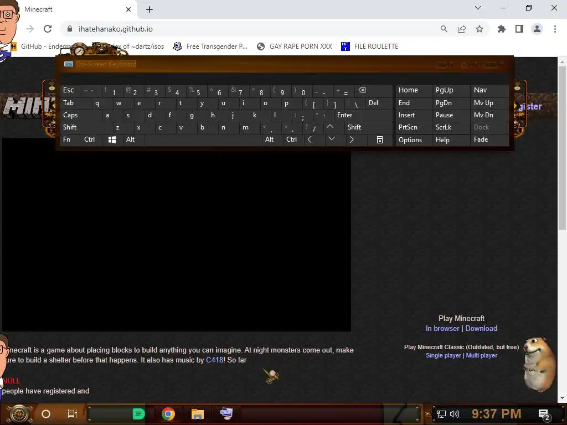Click PgUp key on keyboard
567x425 pixels.
(x=451, y=90)
